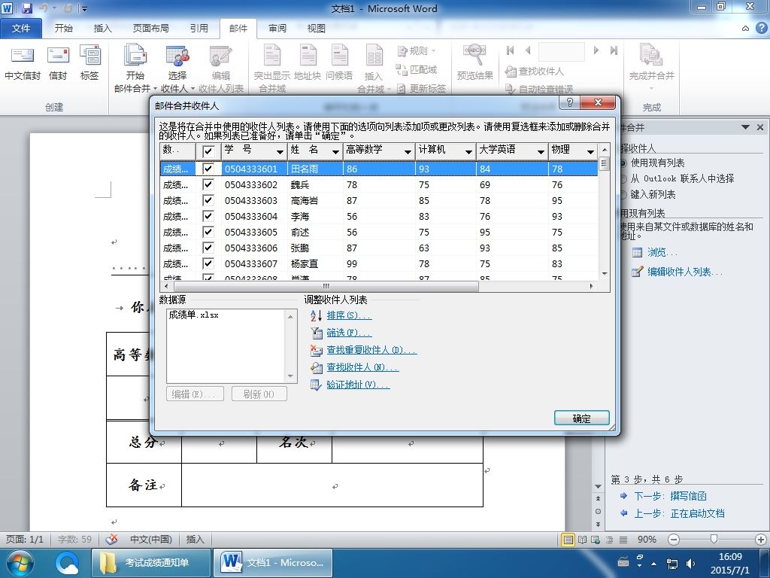The width and height of the screenshot is (770, 578).
Task: Click the sort (排序) A-Z icon
Action: point(317,315)
